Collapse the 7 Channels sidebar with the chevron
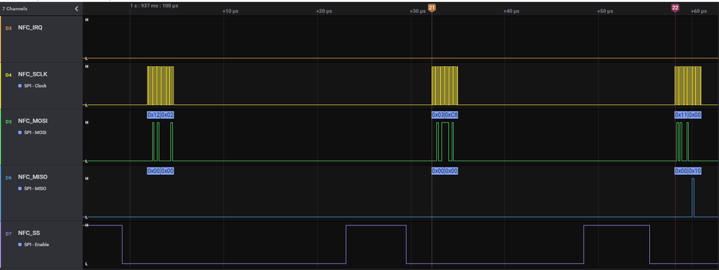The image size is (719, 270). click(76, 8)
